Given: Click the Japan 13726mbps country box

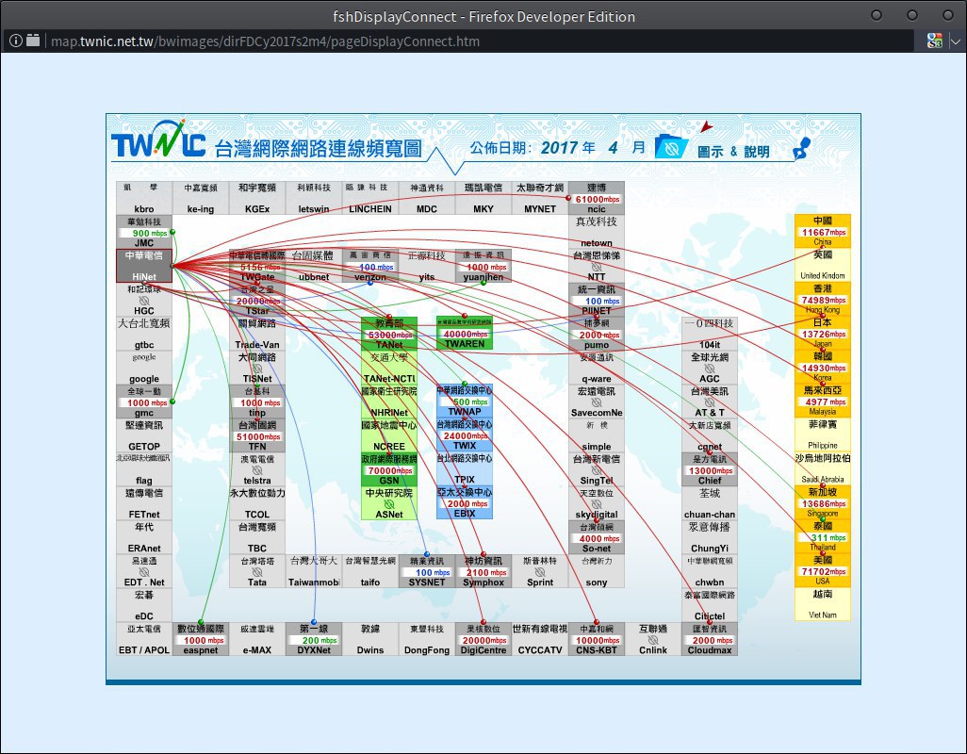Looking at the screenshot, I should pyautogui.click(x=823, y=333).
